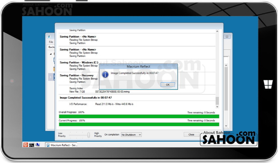Switch to the Backup tab
Image resolution: width=278 pixels, height=163 pixels.
click(x=51, y=47)
